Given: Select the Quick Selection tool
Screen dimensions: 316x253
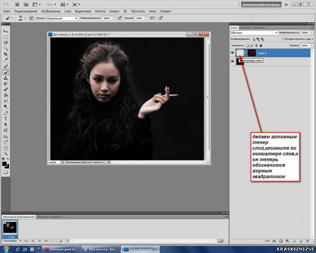Looking at the screenshot, I should 5,48.
